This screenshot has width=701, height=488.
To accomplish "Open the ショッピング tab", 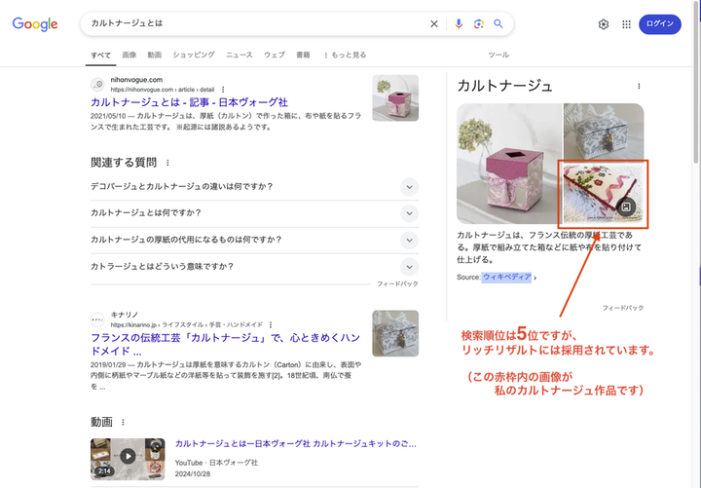I will pos(194,55).
